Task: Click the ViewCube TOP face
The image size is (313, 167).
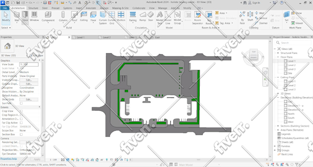Action: 254,52
